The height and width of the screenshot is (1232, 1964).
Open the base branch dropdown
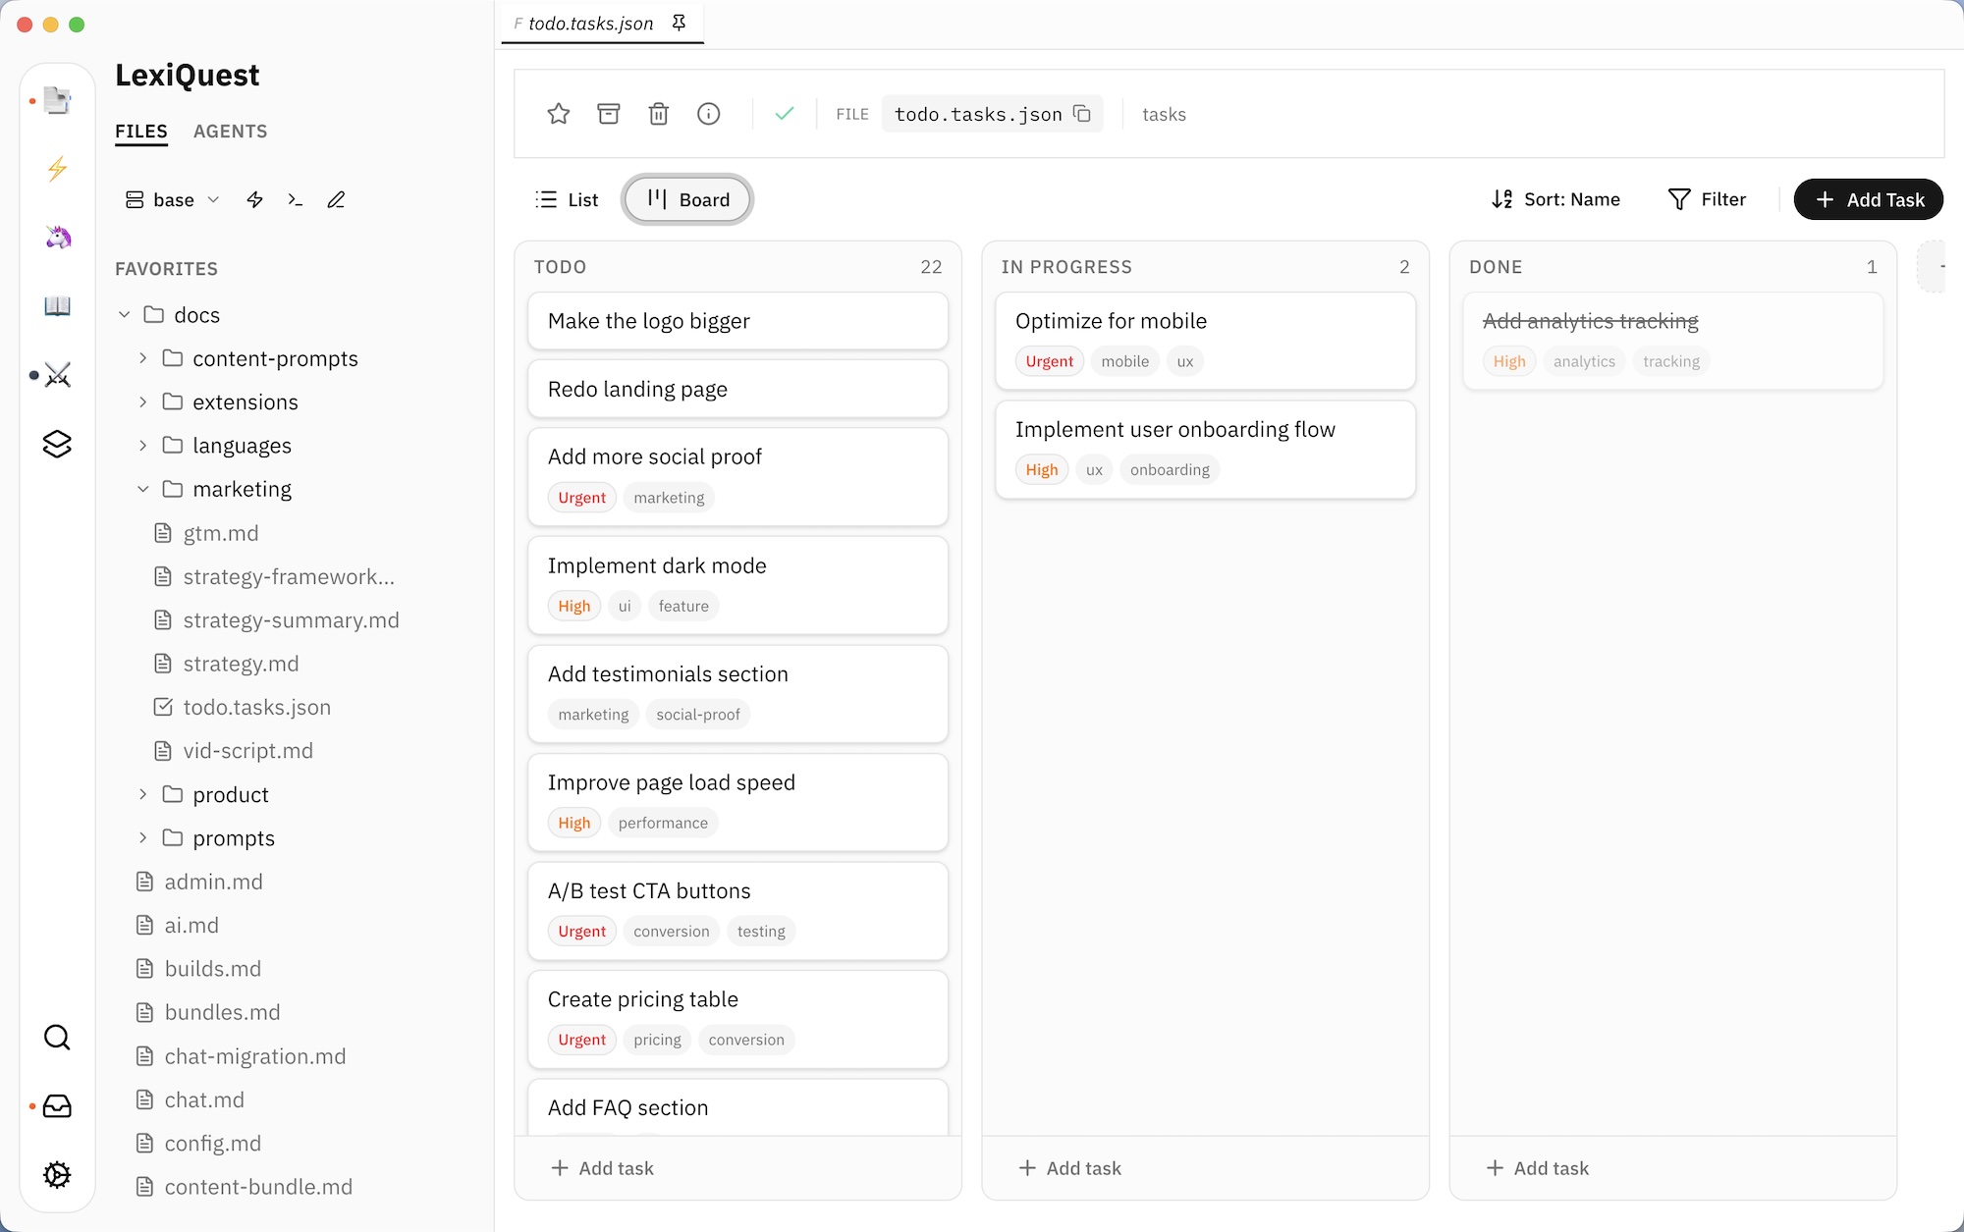[x=172, y=199]
